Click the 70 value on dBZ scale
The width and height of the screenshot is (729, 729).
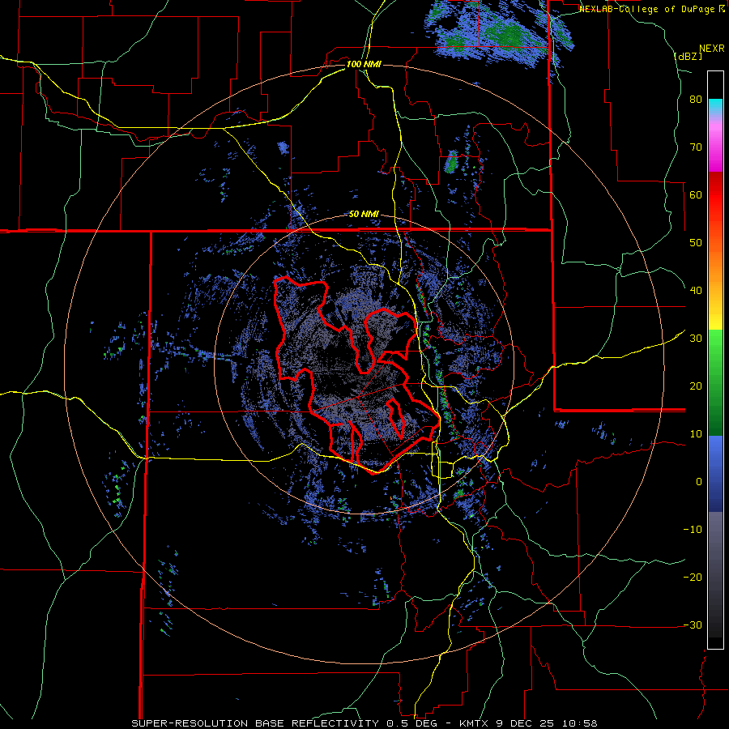(696, 147)
